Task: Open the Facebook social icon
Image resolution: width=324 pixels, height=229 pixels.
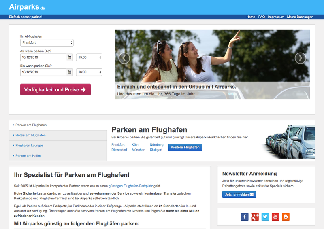Action: point(245,217)
